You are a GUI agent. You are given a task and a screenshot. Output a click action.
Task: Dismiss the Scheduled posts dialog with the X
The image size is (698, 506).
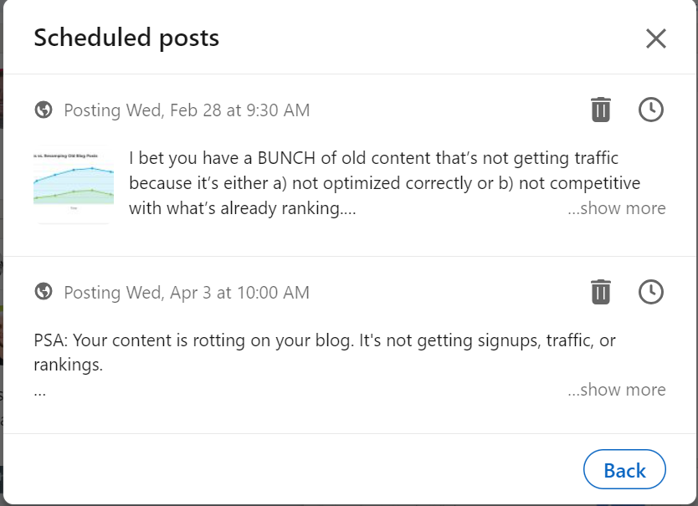pyautogui.click(x=656, y=38)
